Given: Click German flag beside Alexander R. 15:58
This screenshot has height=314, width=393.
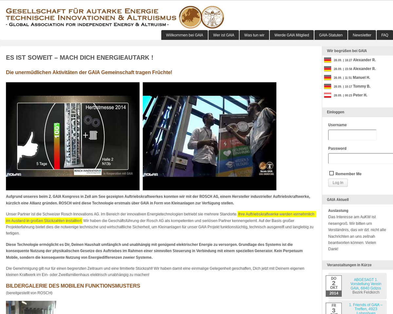Looking at the screenshot, I should pyautogui.click(x=327, y=69).
